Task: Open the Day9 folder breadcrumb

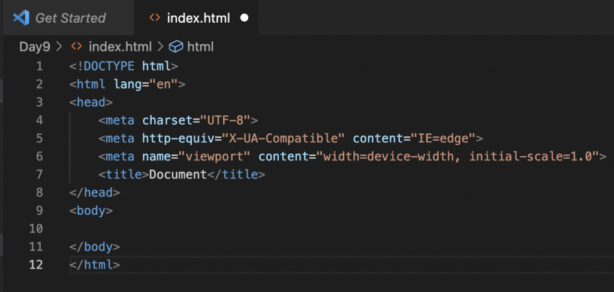Action: pyautogui.click(x=35, y=46)
